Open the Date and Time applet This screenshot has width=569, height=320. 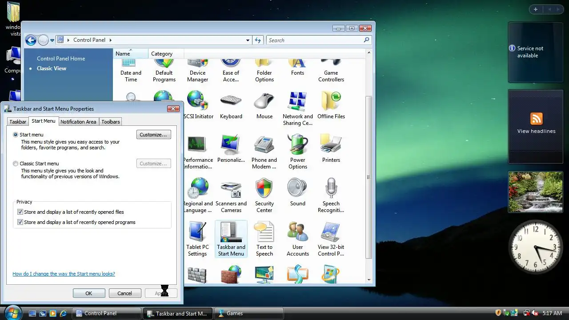coord(131,71)
